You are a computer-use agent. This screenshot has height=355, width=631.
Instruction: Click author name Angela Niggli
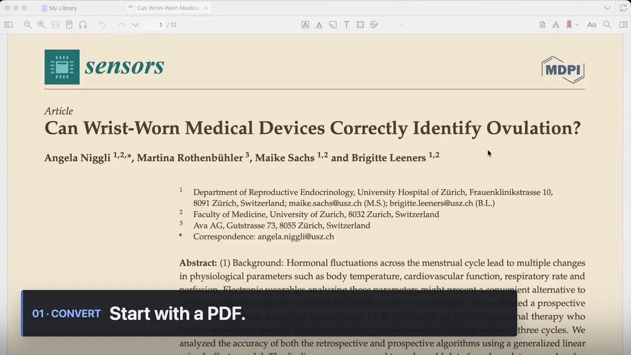(x=77, y=158)
